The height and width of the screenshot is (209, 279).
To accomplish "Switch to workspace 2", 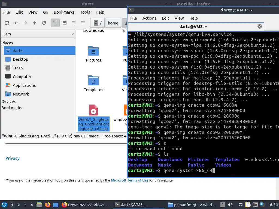I will pos(19,205).
